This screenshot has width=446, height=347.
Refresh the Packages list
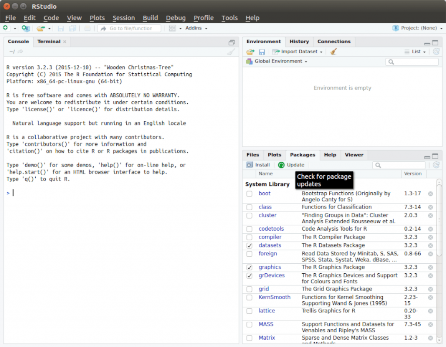436,165
